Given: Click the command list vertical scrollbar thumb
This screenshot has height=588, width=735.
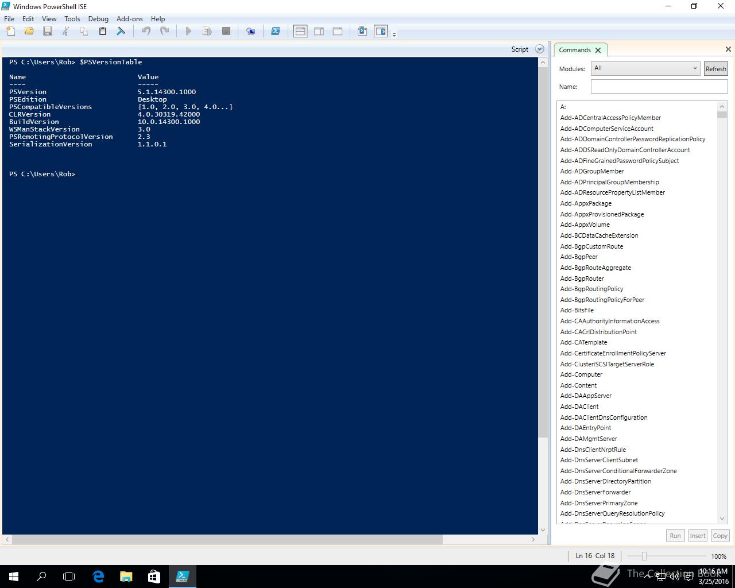Looking at the screenshot, I should 722,114.
